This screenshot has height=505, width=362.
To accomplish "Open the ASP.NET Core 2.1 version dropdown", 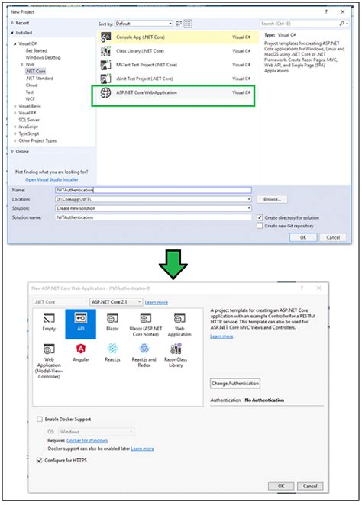I will point(116,302).
